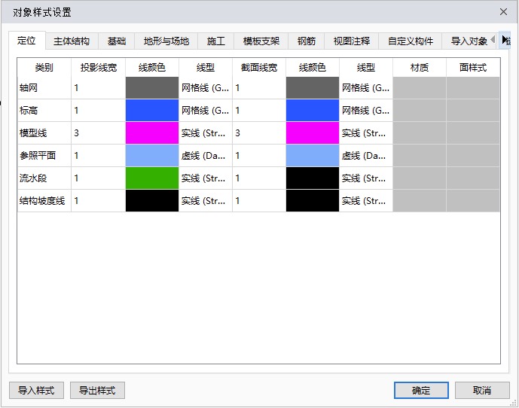Viewport: 519px width, 408px height.
Task: Open 标高 projection line type dropdown
Action: 206,110
